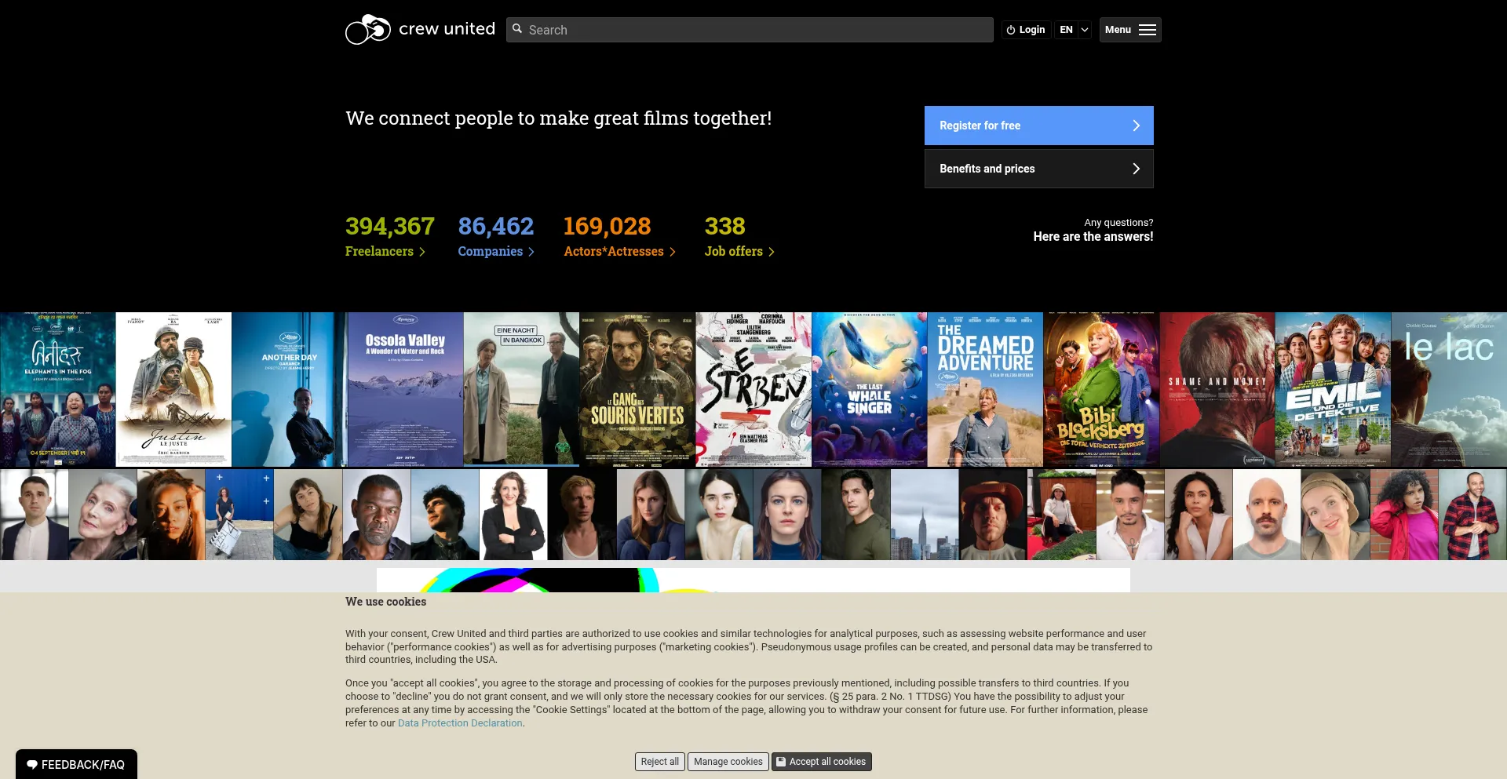This screenshot has width=1507, height=779.
Task: Click the Reject all button
Action: click(660, 762)
